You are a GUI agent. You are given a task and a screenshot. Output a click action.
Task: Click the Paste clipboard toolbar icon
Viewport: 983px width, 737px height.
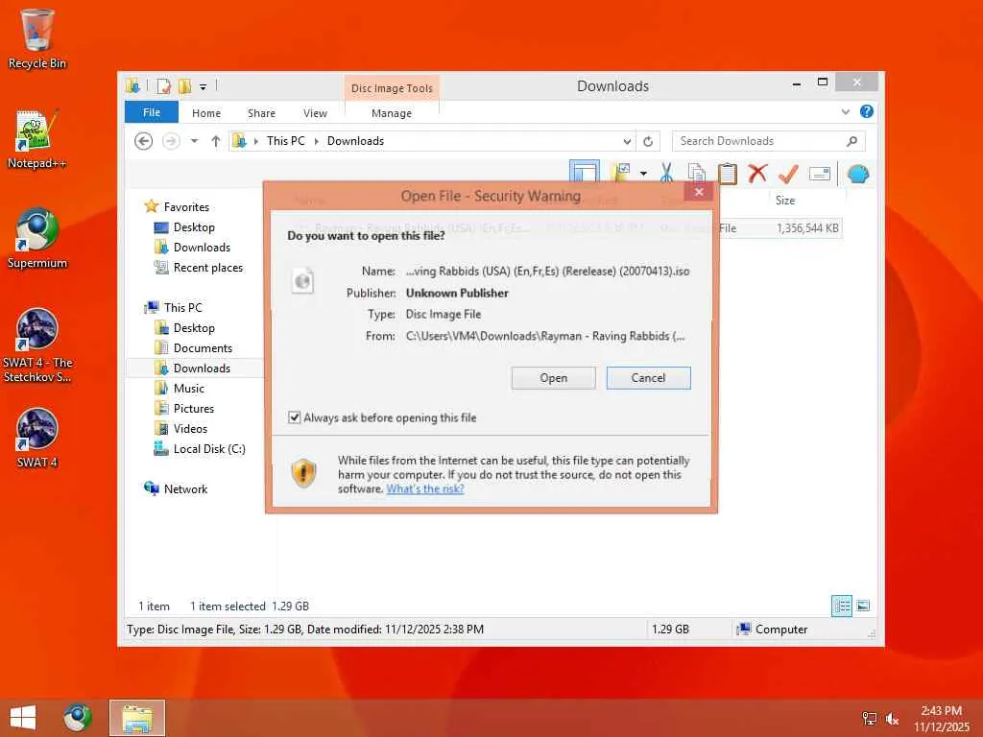click(x=728, y=174)
